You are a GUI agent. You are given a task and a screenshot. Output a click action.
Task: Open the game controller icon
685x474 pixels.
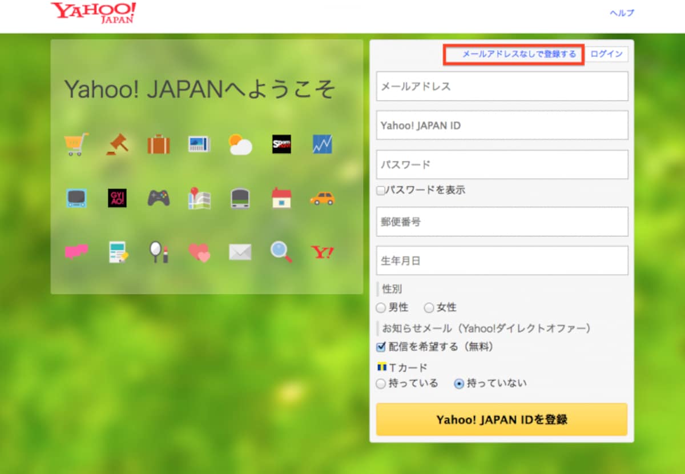159,198
